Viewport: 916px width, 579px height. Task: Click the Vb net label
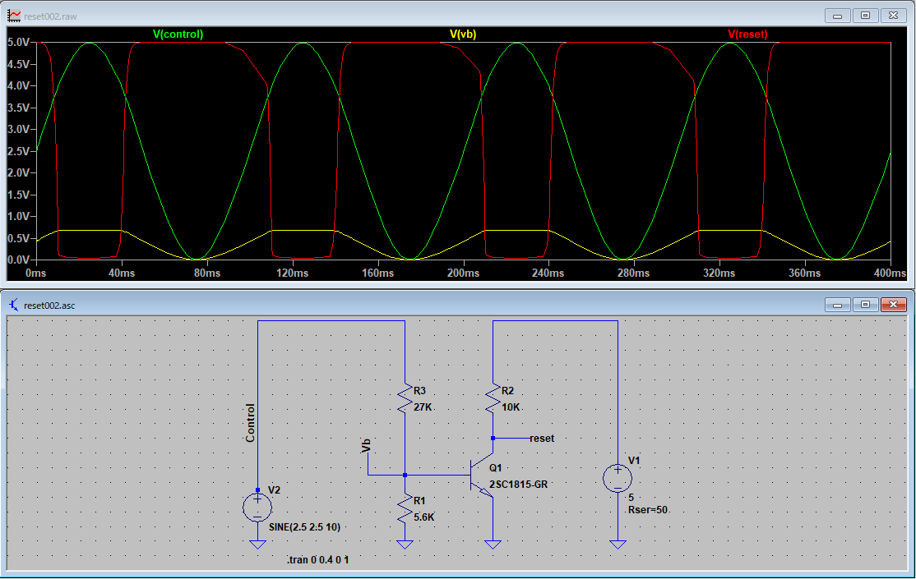pos(366,445)
